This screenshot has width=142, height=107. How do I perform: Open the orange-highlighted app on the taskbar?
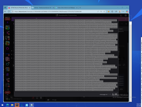(x=17, y=105)
